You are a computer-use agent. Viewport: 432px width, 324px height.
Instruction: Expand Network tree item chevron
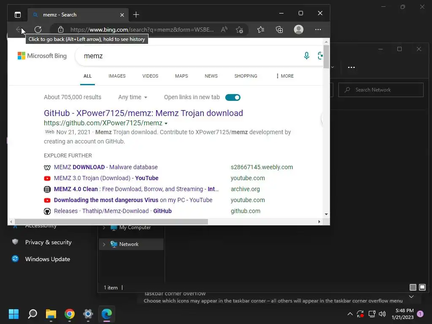pyautogui.click(x=104, y=244)
